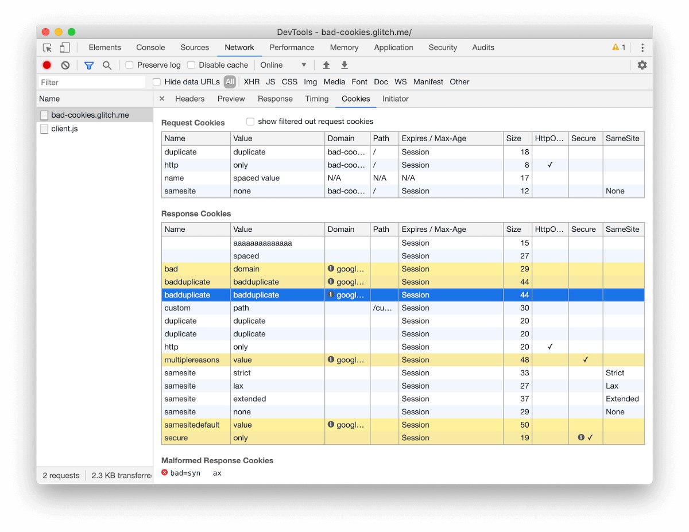The width and height of the screenshot is (689, 532).
Task: Click the warning count indicator
Action: click(x=619, y=48)
